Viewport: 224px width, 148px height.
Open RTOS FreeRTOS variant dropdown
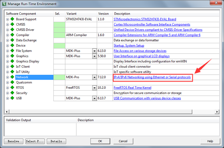click(95, 88)
